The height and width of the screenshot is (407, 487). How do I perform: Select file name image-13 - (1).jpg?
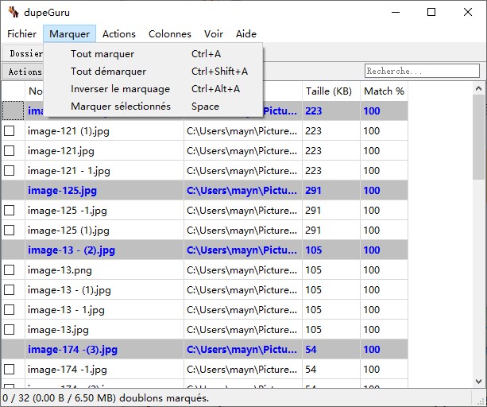[69, 290]
